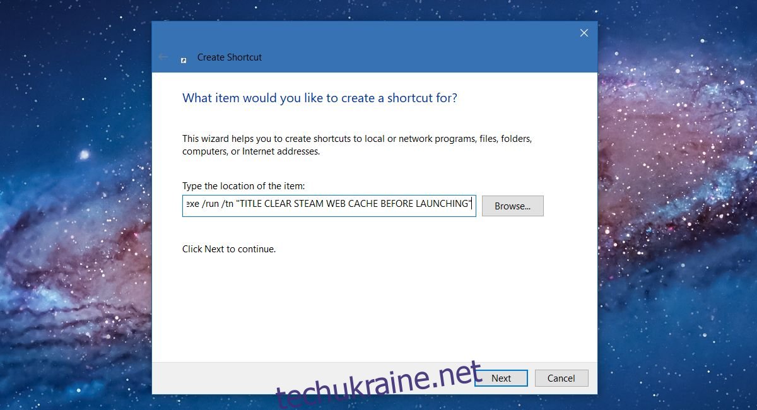The height and width of the screenshot is (410, 757).
Task: Click the Next button
Action: [501, 378]
